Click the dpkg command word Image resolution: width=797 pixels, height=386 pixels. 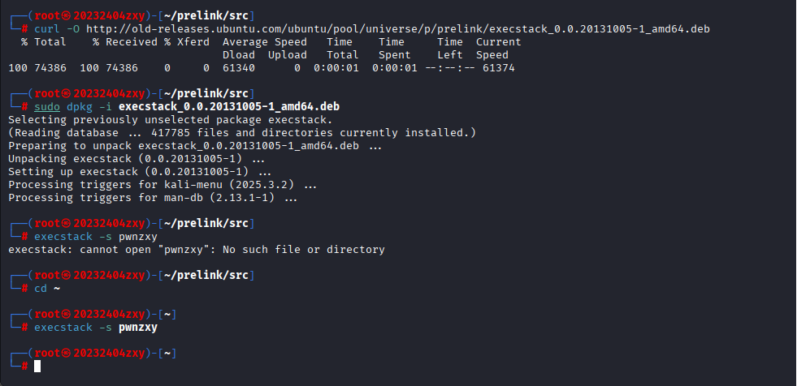(80, 106)
